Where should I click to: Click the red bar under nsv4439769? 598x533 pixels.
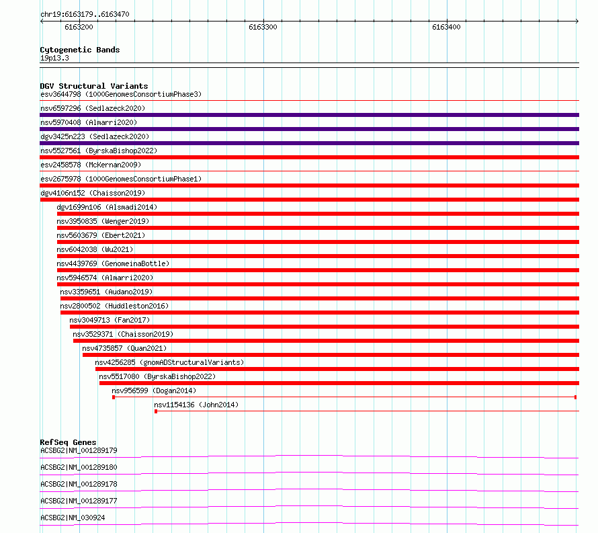click(318, 270)
